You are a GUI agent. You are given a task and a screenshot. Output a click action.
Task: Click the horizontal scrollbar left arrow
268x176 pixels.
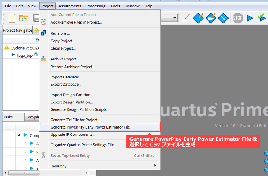pyautogui.click(x=5, y=173)
